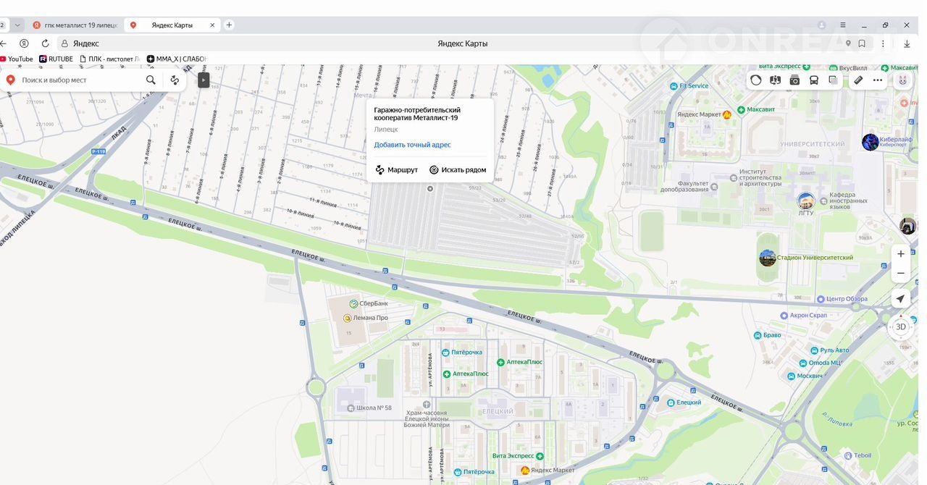
Task: Click the photo camera icon in map toolbar
Action: click(794, 80)
